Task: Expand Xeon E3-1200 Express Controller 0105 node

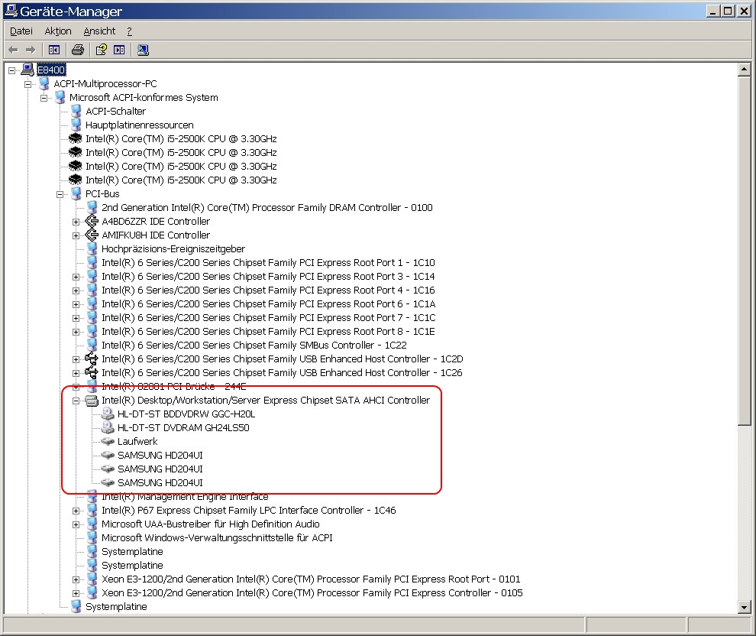Action: pyautogui.click(x=76, y=593)
